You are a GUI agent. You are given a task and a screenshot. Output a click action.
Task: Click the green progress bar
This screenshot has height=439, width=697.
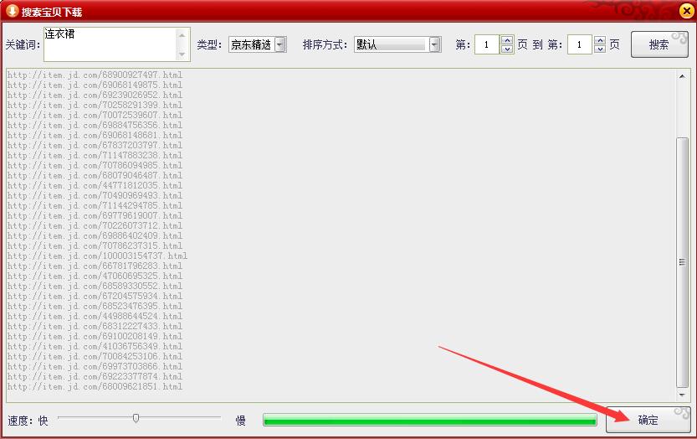click(x=430, y=420)
